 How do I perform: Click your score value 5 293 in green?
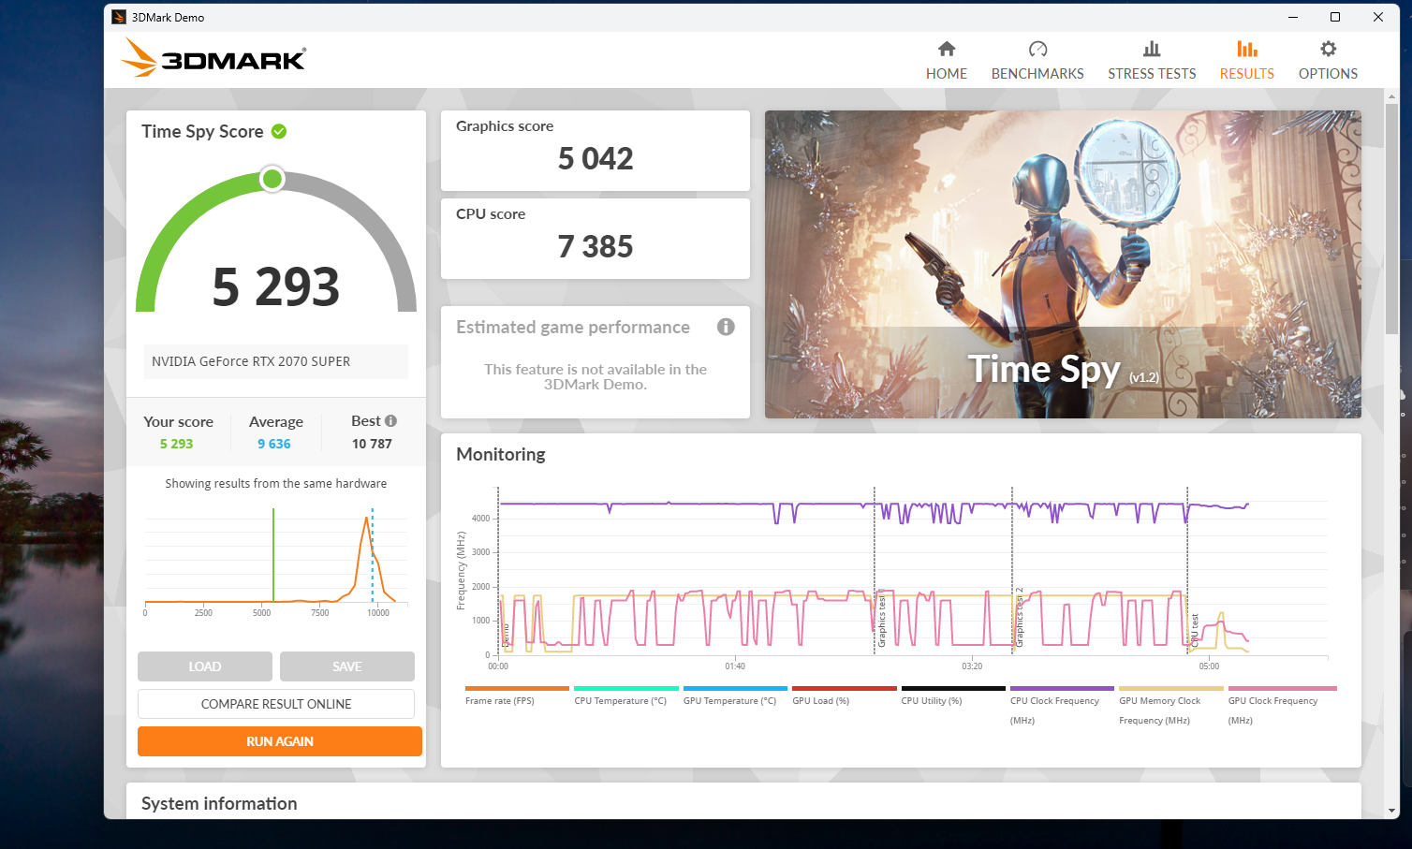[176, 444]
